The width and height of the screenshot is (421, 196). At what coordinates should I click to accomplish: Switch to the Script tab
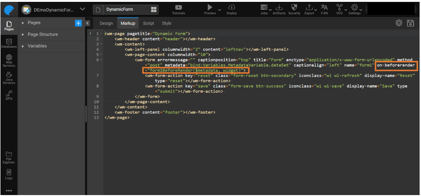coord(149,23)
